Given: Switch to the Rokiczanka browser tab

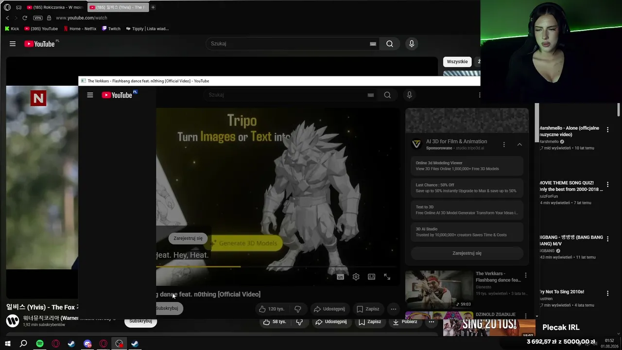Looking at the screenshot, I should [x=55, y=7].
